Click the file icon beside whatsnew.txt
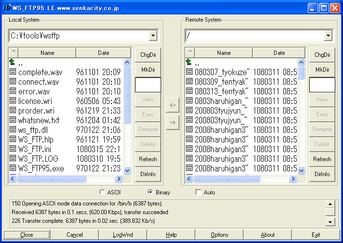Image resolution: width=343 pixels, height=243 pixels. pyautogui.click(x=13, y=119)
